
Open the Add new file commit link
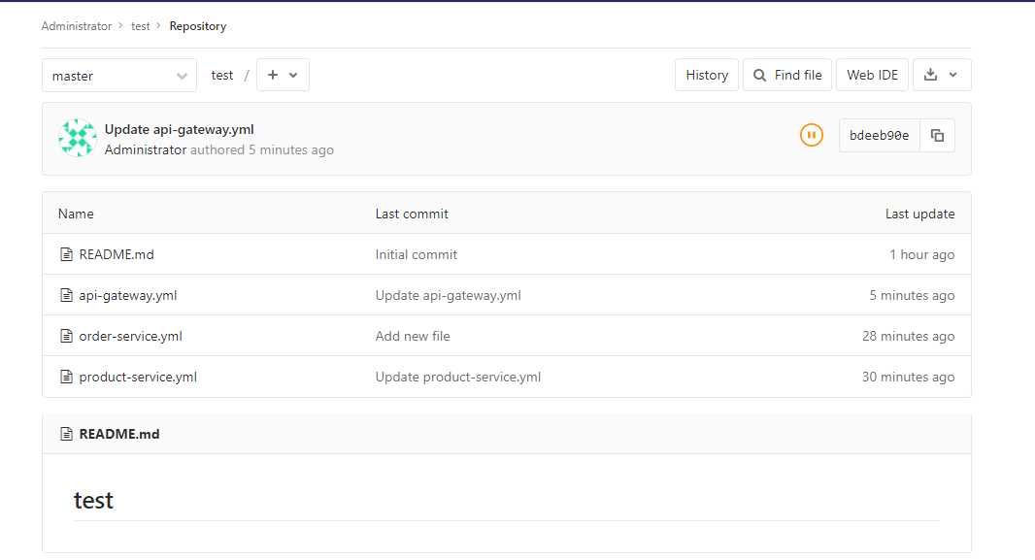pyautogui.click(x=413, y=336)
